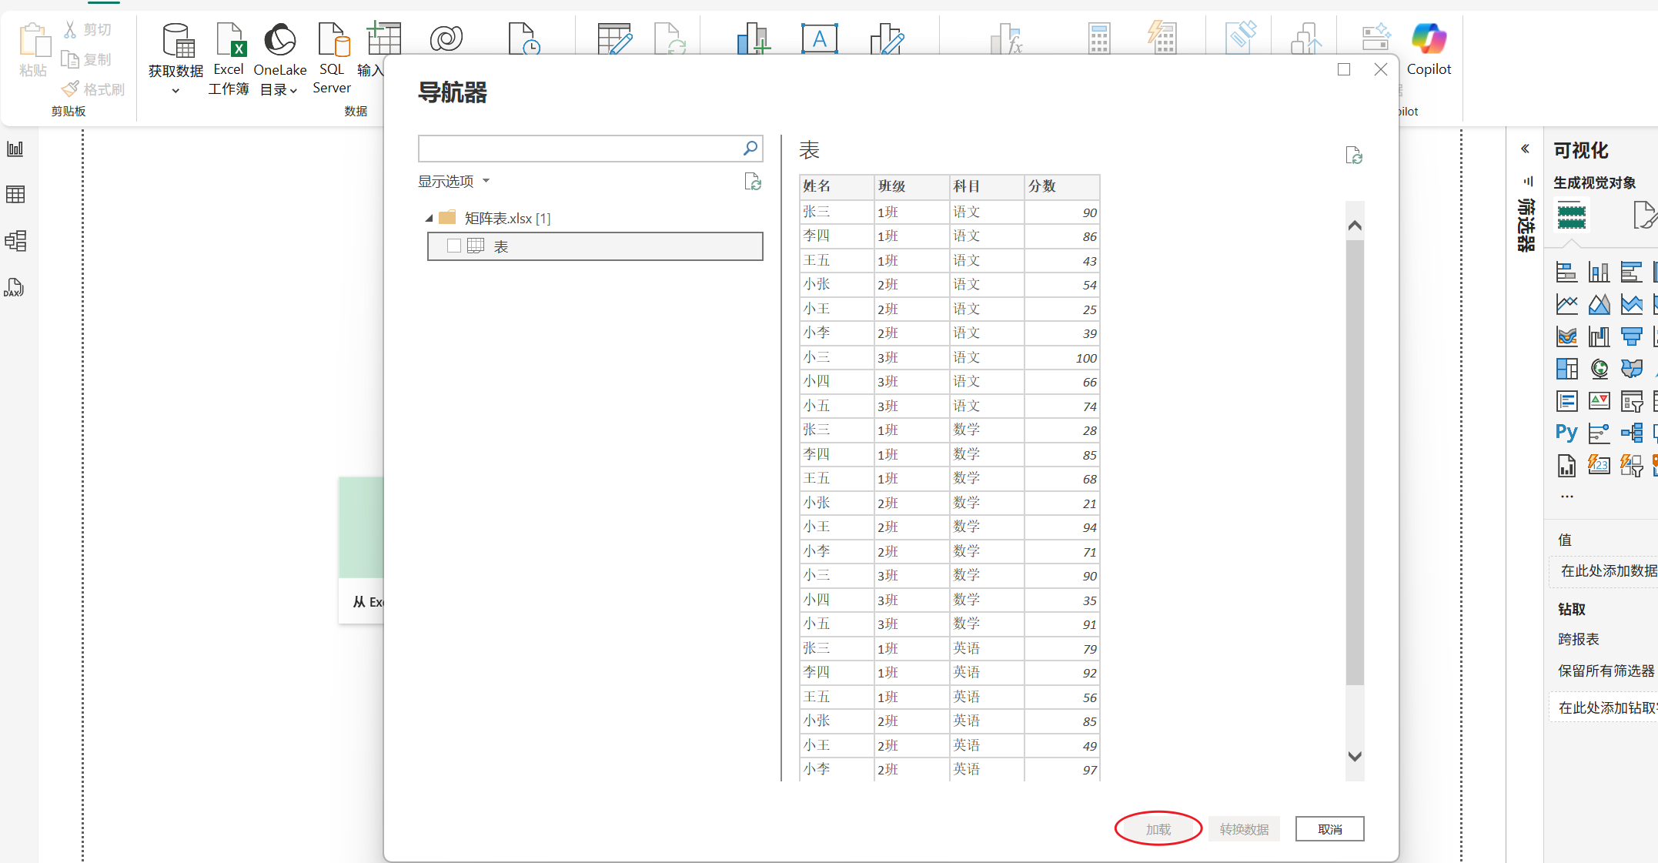Viewport: 1658px width, 863px height.
Task: Click the 加载 button
Action: point(1158,829)
